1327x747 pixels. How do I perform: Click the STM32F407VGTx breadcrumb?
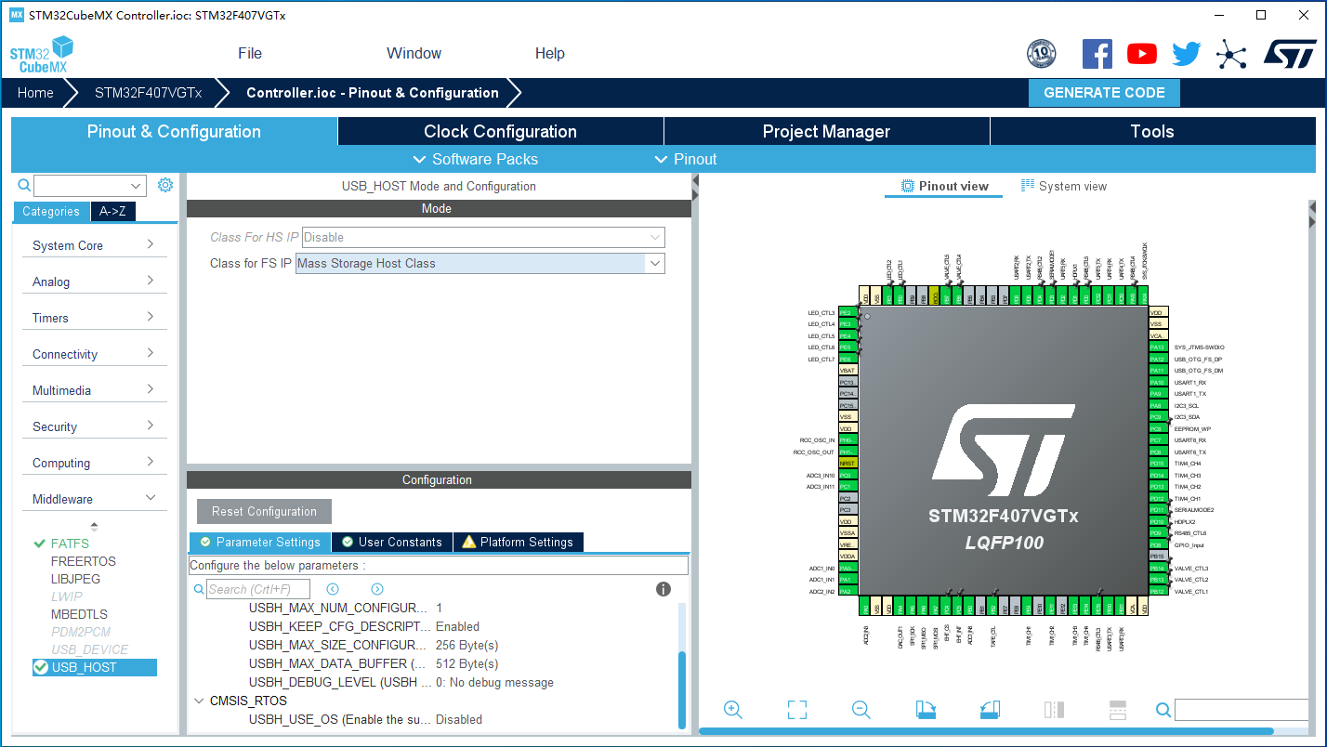point(148,93)
